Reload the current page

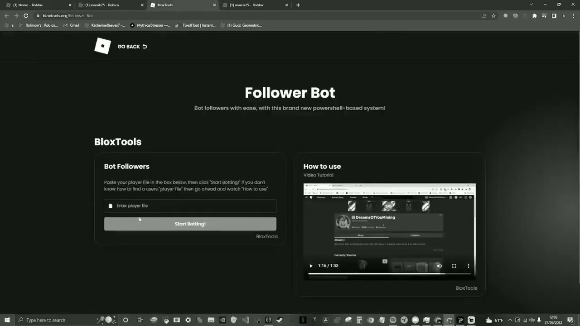[x=26, y=15]
